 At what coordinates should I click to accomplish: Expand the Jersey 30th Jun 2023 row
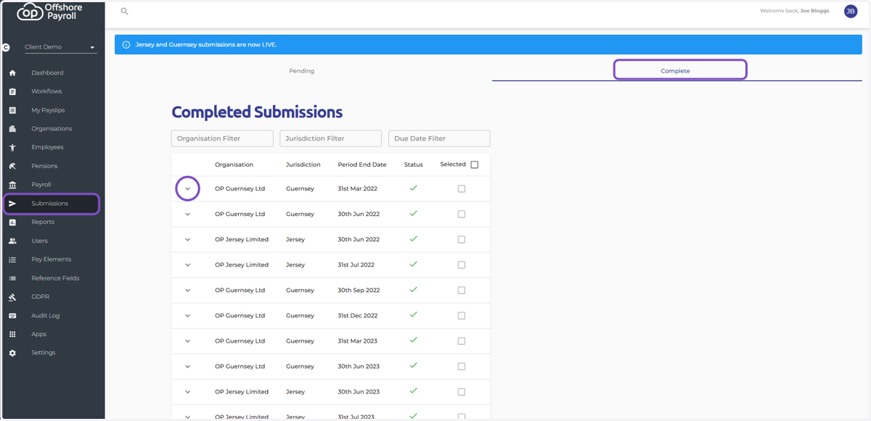188,392
